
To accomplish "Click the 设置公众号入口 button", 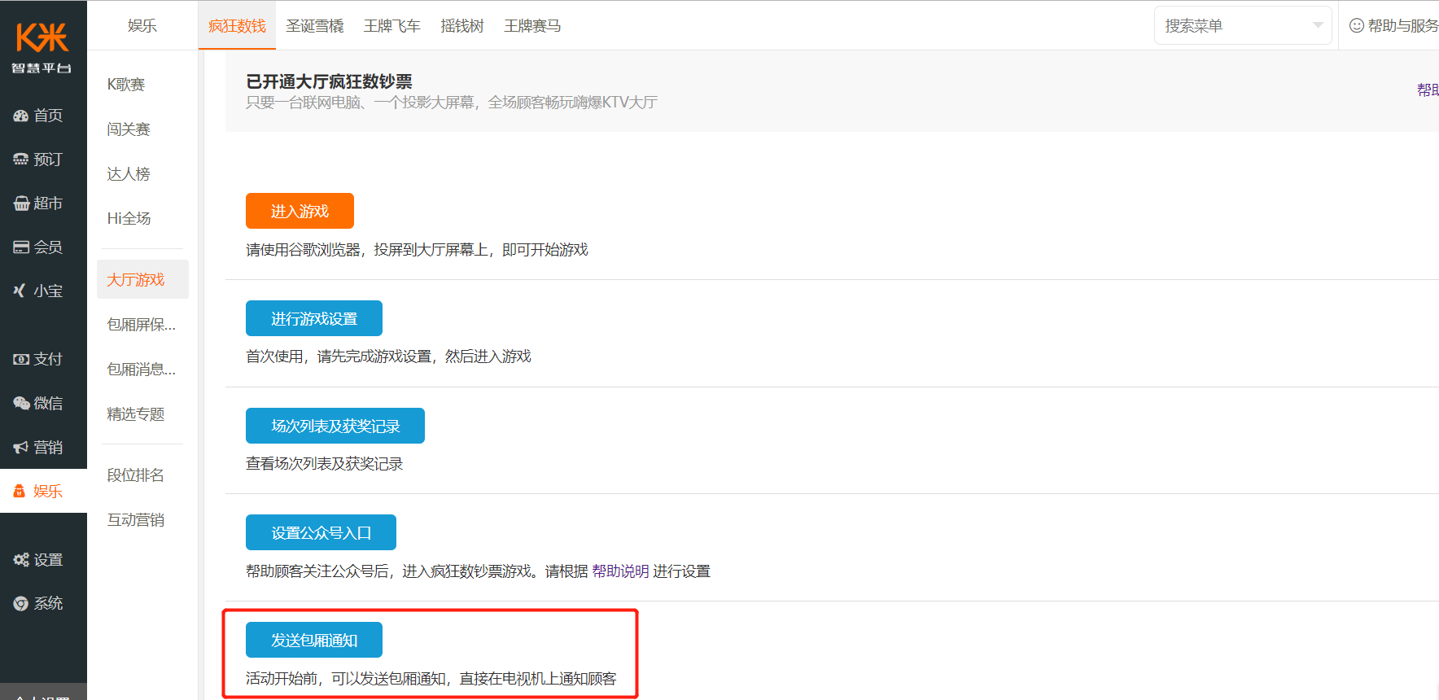I will click(x=321, y=532).
